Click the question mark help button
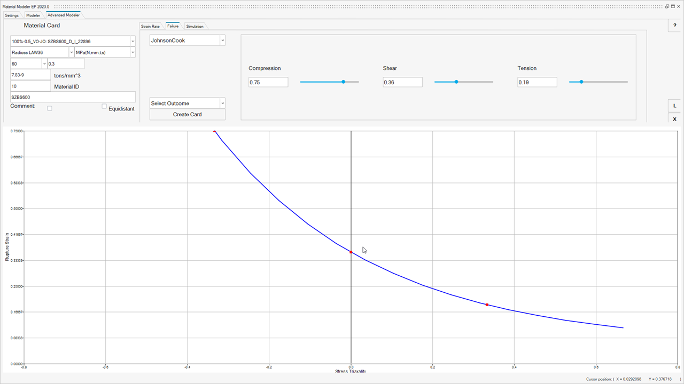 point(674,26)
